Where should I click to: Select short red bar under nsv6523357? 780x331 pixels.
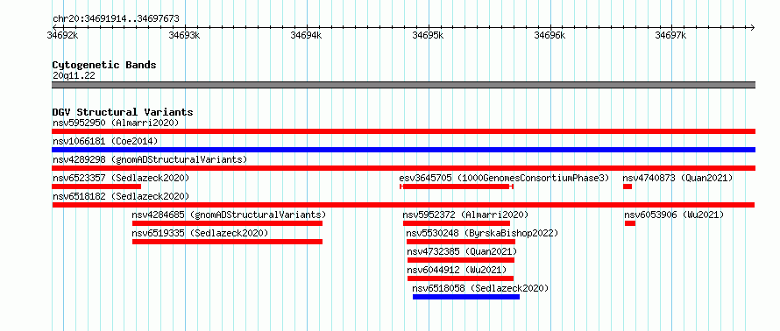click(x=96, y=187)
